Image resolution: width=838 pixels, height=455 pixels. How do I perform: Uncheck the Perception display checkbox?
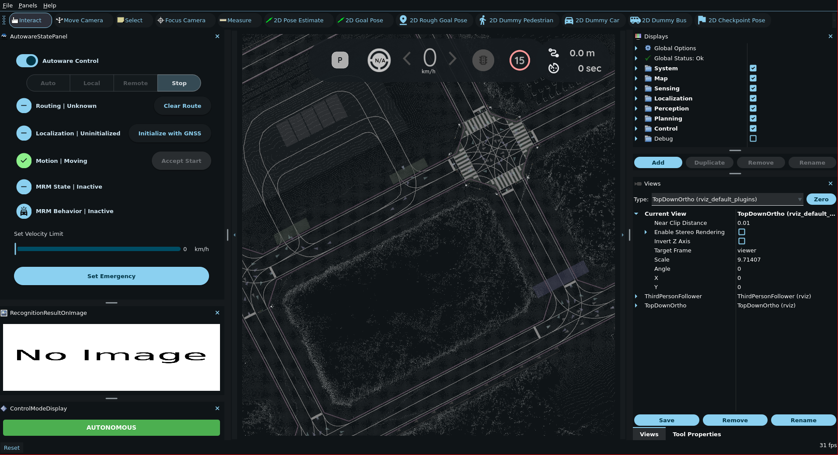click(x=753, y=109)
